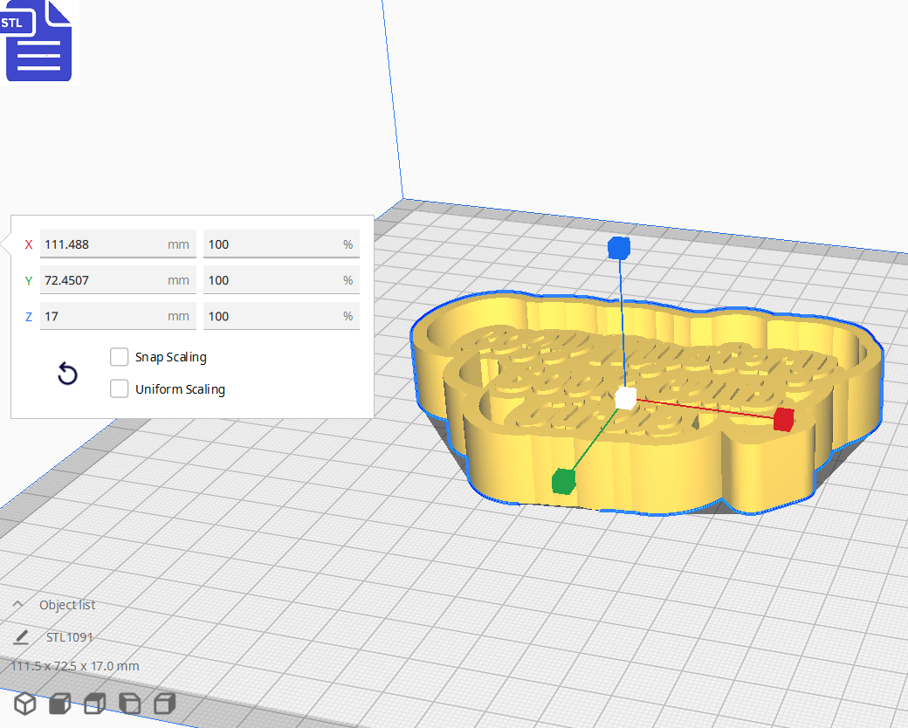
Task: Enable the Uniform Scaling checkbox
Action: coord(120,389)
